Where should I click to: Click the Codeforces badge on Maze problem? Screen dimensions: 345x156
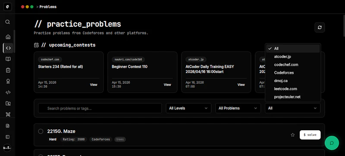[x=101, y=139]
